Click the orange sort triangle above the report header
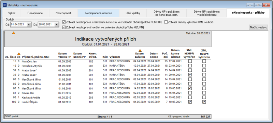 [14, 33]
